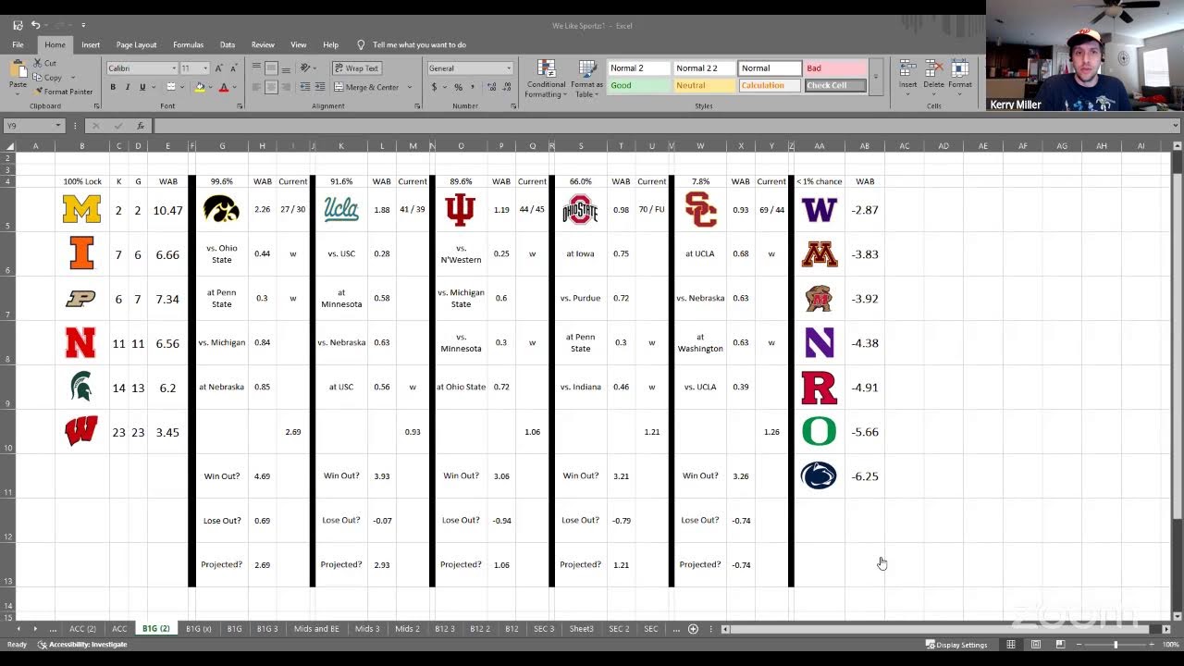Open the Font settings dialog launcher
The image size is (1184, 666).
240,106
